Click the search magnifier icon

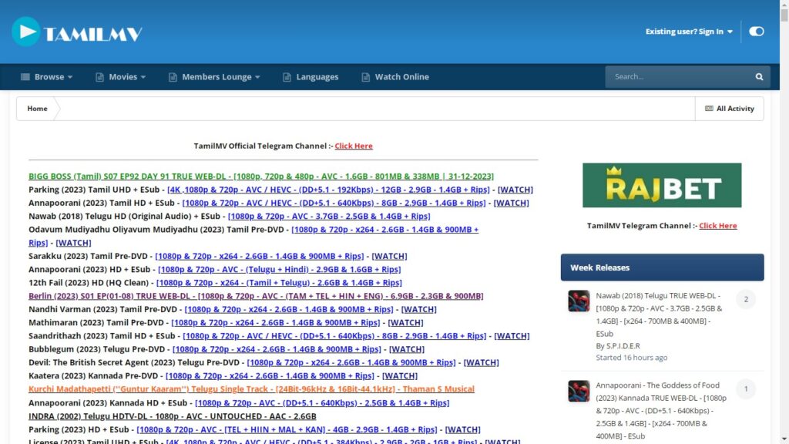click(759, 77)
